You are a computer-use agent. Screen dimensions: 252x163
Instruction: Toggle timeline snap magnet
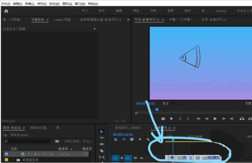124,139
